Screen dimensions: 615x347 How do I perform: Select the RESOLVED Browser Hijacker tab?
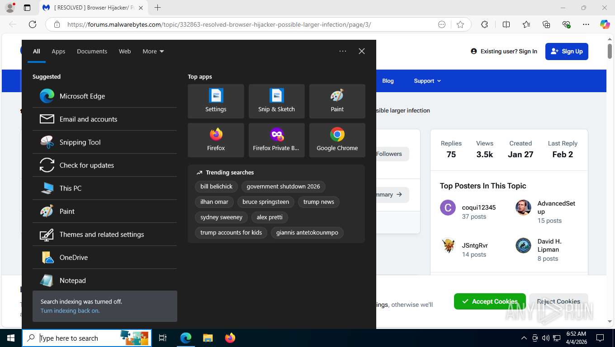93,8
